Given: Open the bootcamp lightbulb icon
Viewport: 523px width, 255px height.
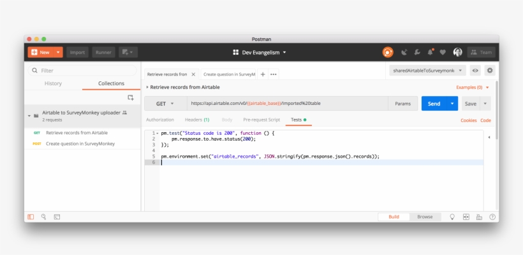Looking at the screenshot, I should click(452, 217).
